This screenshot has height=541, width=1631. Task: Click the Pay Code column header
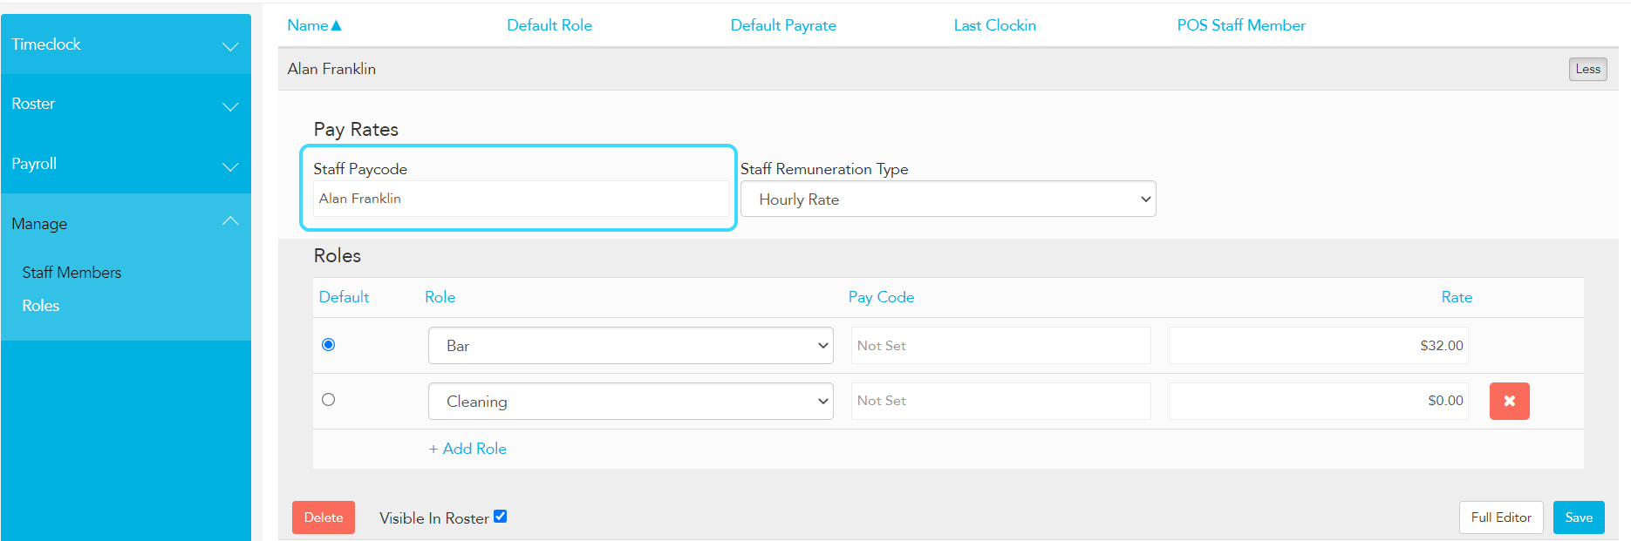[881, 297]
